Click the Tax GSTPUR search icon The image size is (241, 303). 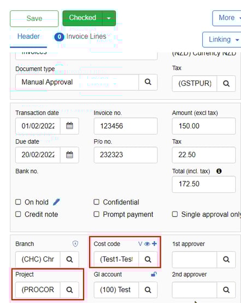coord(226,83)
